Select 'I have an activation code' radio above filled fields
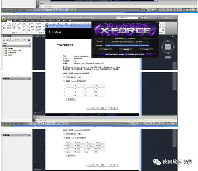This screenshot has height=171, width=198. pyautogui.click(x=64, y=138)
